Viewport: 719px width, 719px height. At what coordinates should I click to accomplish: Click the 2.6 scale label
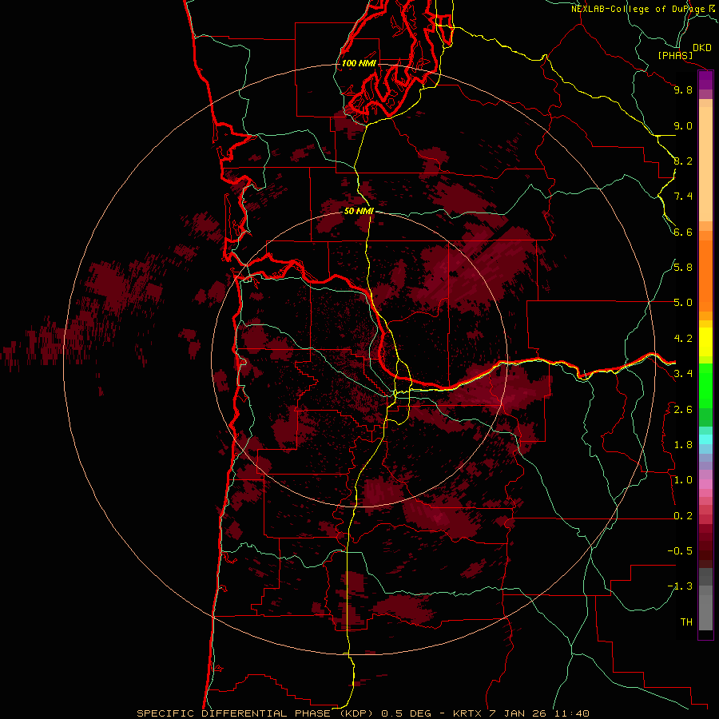pos(683,410)
